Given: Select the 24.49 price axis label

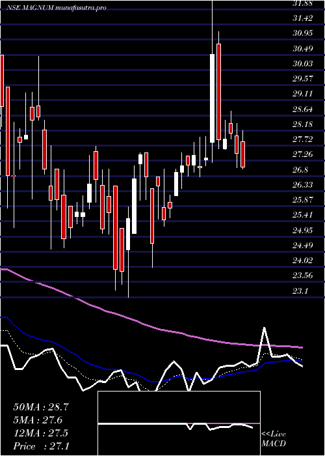Looking at the screenshot, I should coord(303,246).
